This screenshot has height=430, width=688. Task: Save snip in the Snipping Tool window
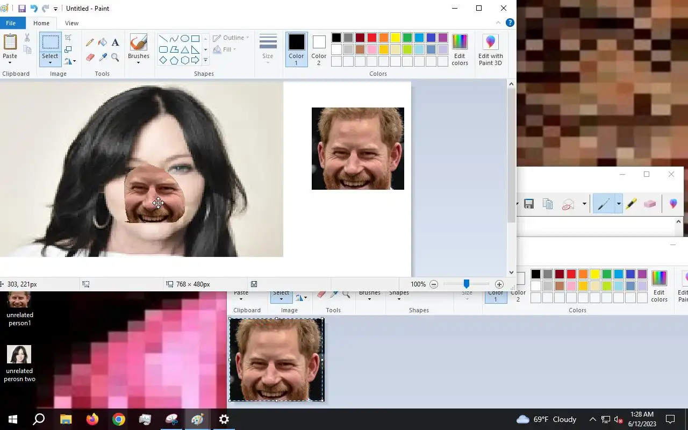coord(529,204)
